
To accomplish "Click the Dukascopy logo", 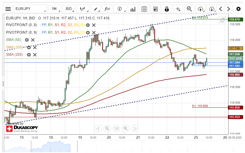I will click(x=22, y=128).
